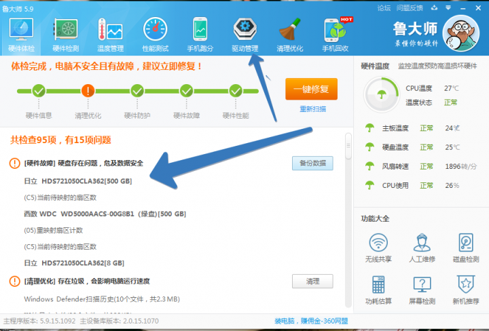Open the 硬件体检 hardware checkup tab
Image resolution: width=489 pixels, height=331 pixels.
point(21,35)
